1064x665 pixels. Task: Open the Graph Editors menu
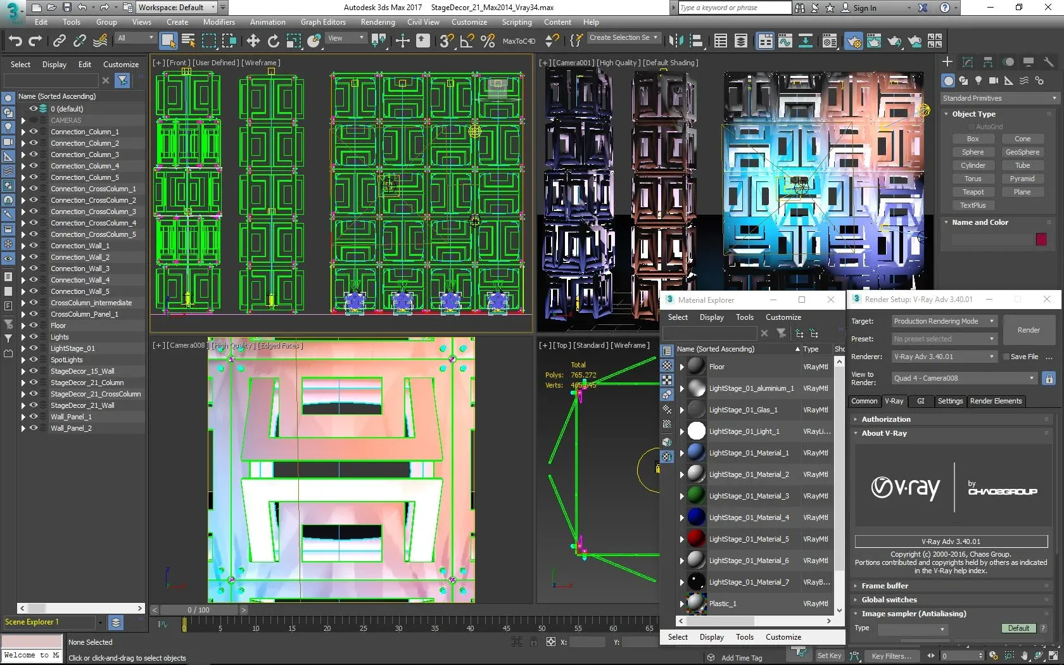[x=323, y=22]
